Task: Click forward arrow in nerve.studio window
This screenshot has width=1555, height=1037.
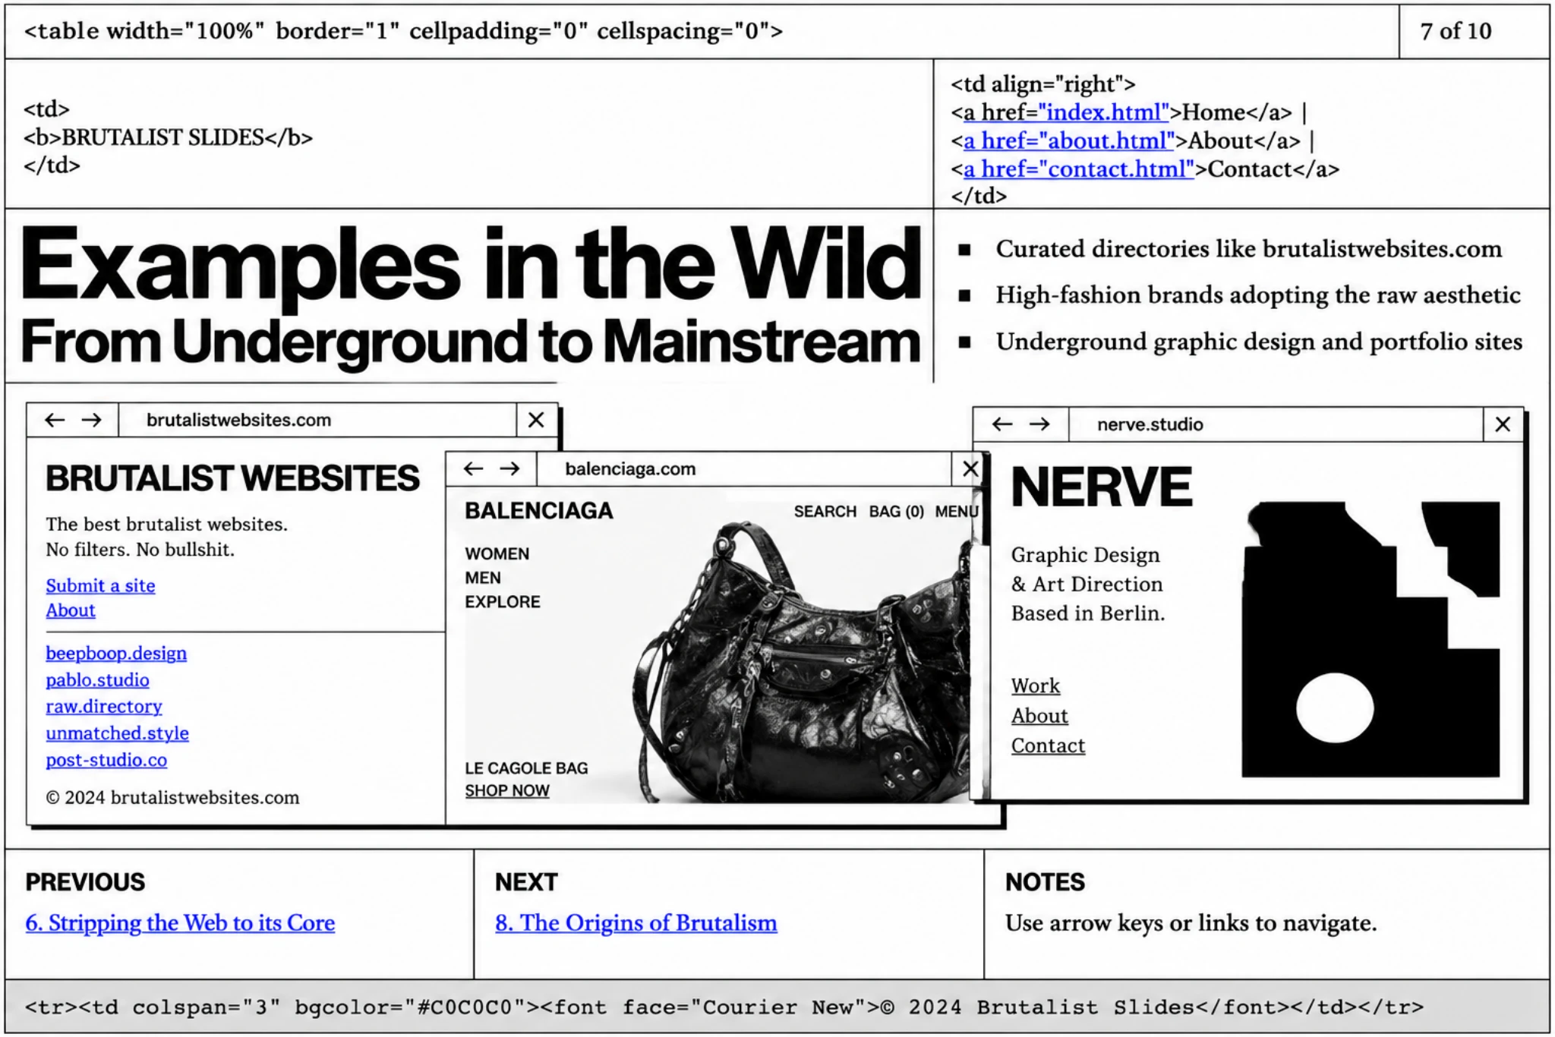Action: 1039,424
